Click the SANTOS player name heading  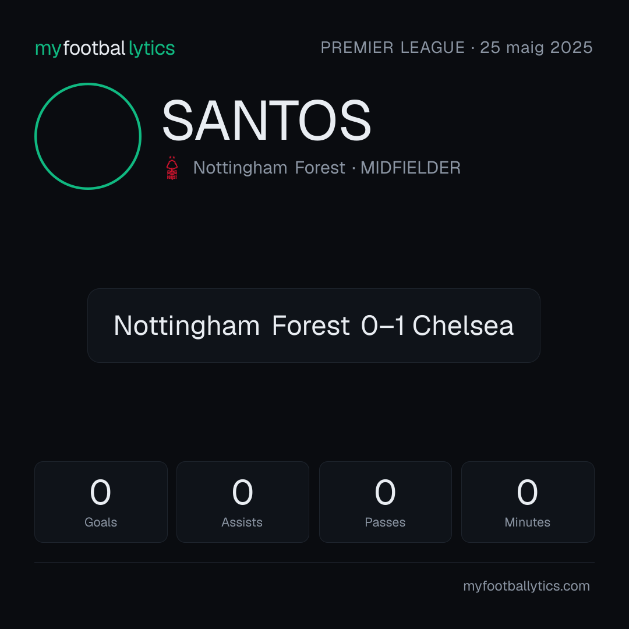click(266, 121)
